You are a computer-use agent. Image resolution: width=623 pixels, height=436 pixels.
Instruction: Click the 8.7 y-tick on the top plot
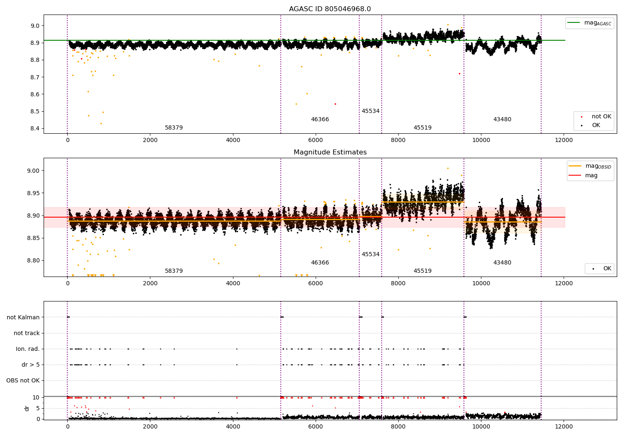coord(34,77)
